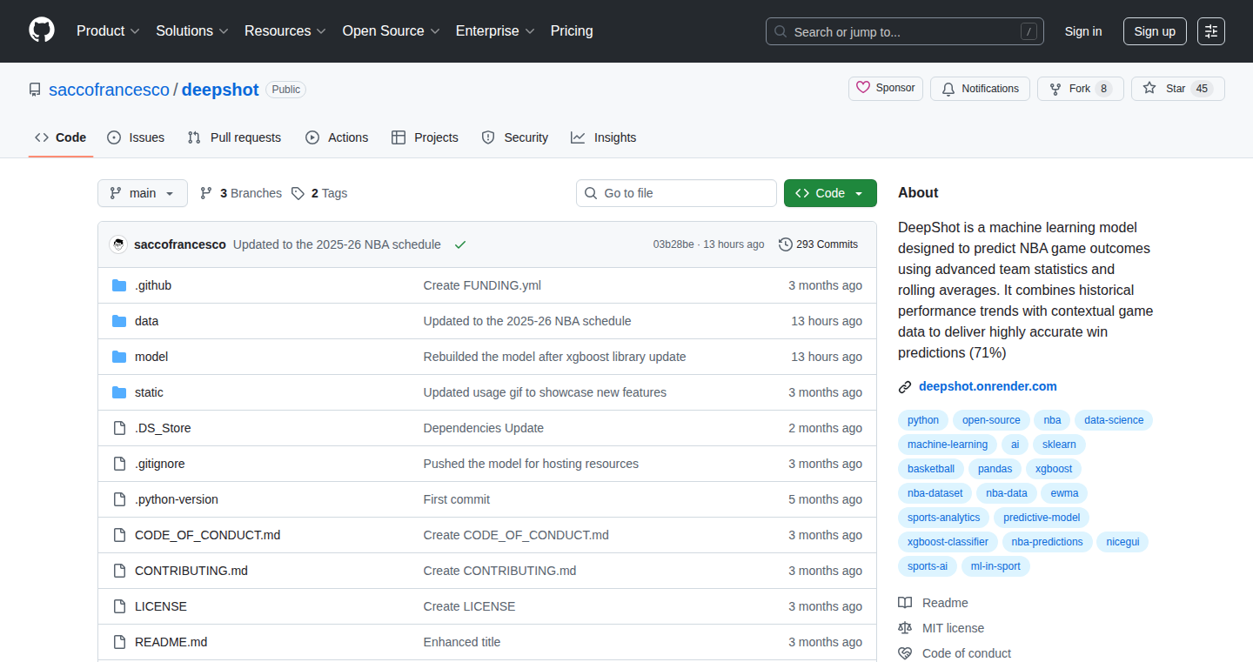View the 2 Tags link
This screenshot has height=662, width=1253.
coord(319,193)
